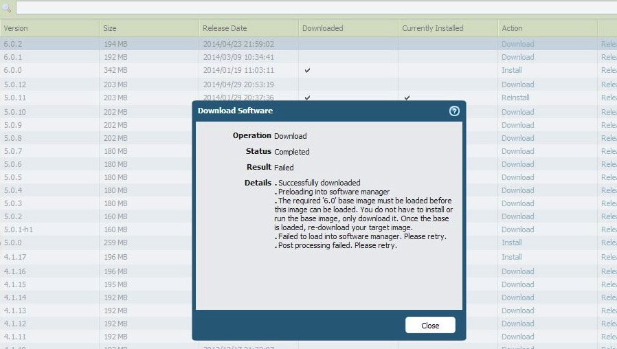This screenshot has width=617, height=349.
Task: Sort by the Size column header
Action: tap(110, 28)
